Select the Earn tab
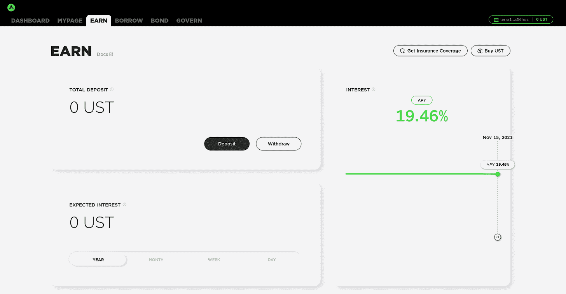 coord(99,21)
